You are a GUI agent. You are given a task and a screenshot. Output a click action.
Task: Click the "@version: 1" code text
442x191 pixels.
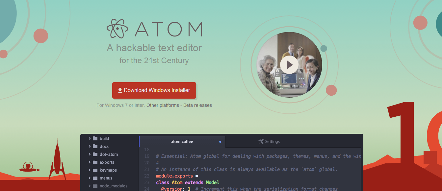pyautogui.click(x=176, y=189)
